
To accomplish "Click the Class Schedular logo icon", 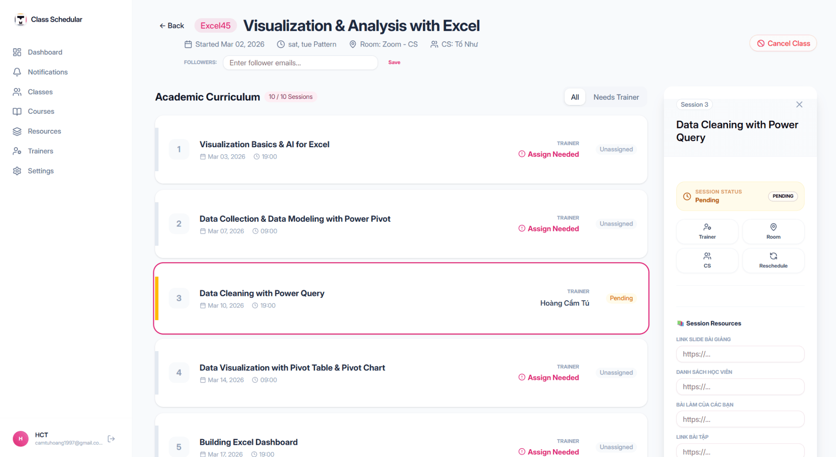I will coord(20,20).
